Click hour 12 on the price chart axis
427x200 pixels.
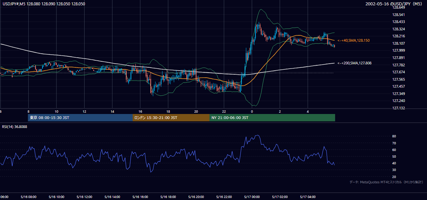tap(84, 111)
